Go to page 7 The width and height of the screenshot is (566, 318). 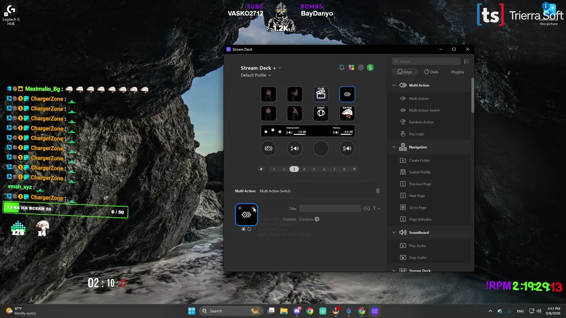[x=334, y=169]
